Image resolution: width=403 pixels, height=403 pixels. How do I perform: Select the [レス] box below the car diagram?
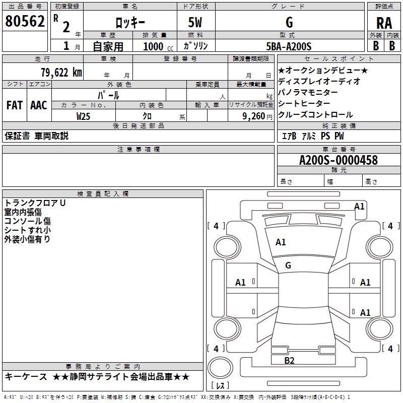tap(220, 386)
